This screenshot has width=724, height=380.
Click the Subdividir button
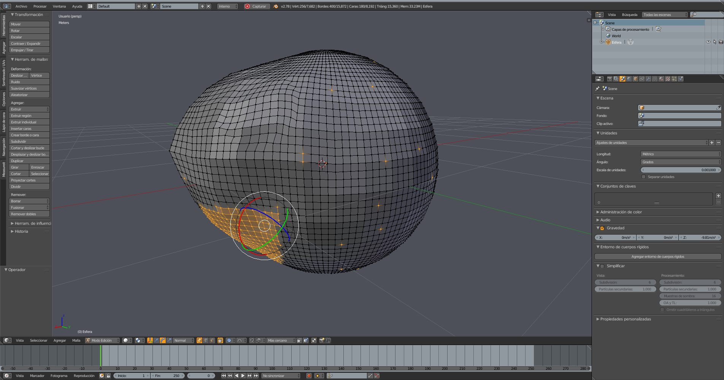29,142
